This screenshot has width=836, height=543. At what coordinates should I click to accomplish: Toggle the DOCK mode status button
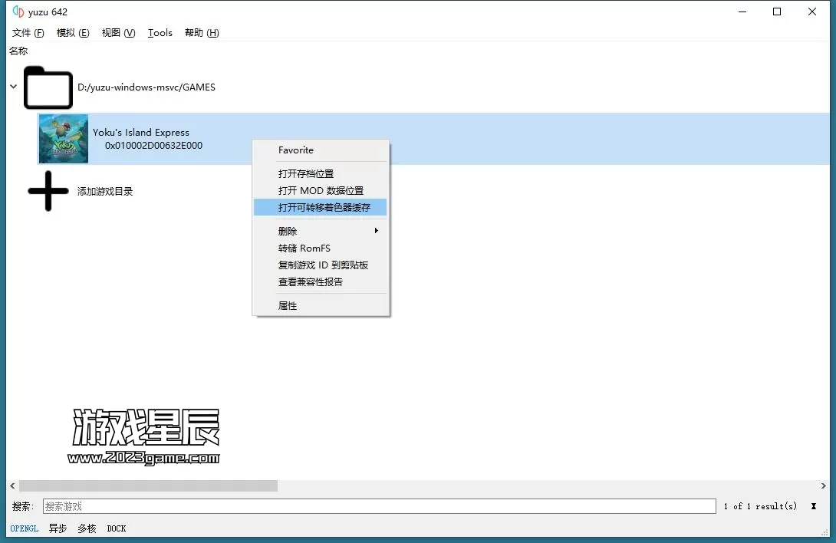(x=117, y=528)
